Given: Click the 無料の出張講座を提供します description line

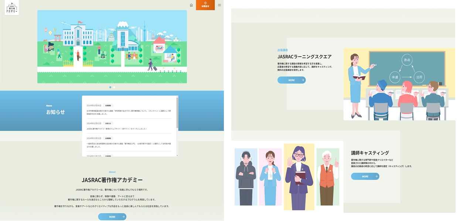Looking at the screenshot, I should point(291,70).
